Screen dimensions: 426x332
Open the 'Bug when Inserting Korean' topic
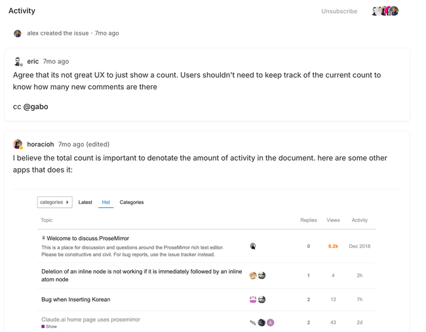[x=75, y=299]
